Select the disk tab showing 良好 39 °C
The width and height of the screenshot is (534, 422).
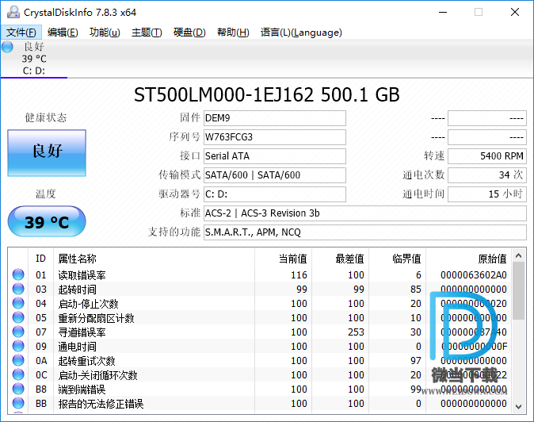coord(34,58)
